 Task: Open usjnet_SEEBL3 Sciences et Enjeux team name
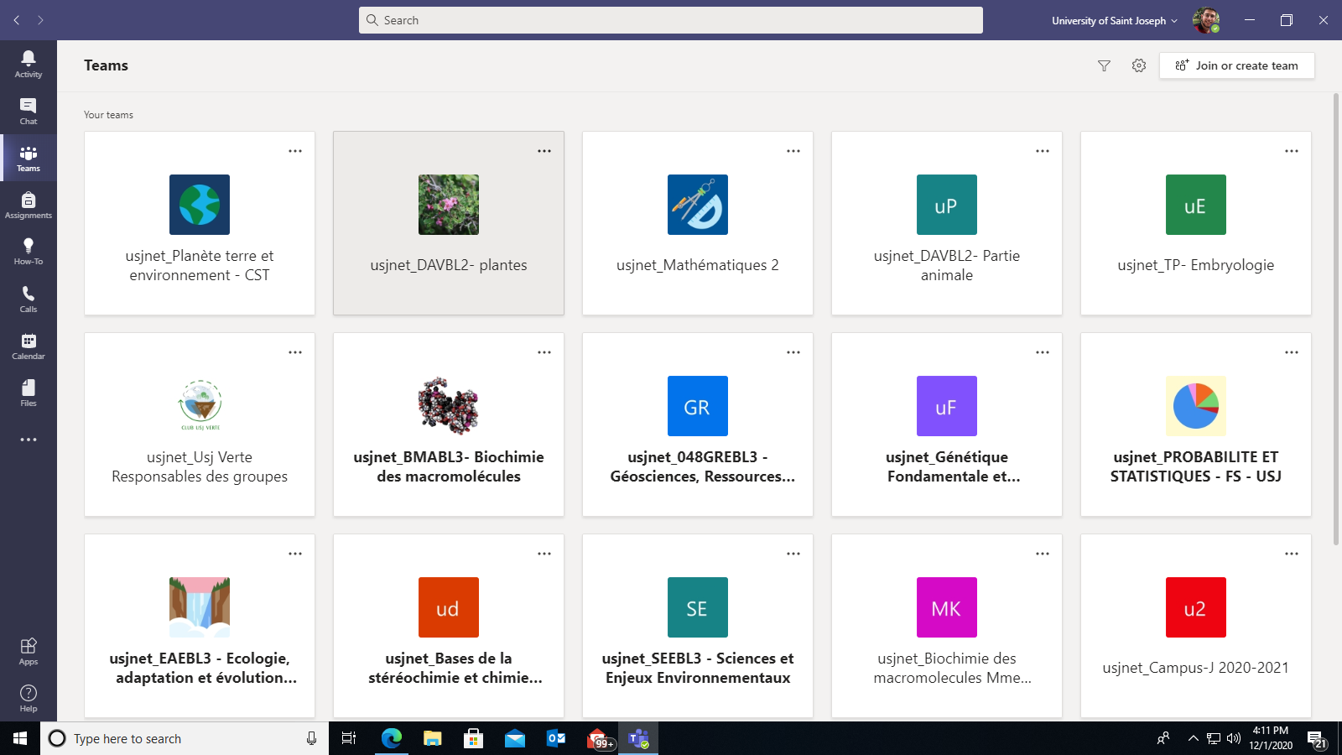coord(698,668)
